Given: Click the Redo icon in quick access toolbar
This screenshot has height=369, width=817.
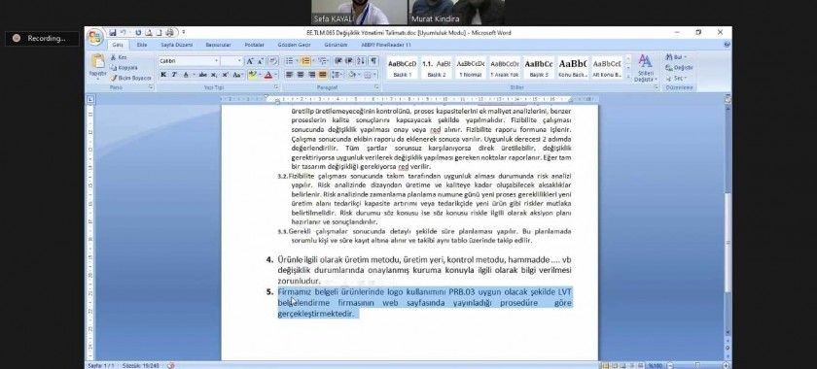Looking at the screenshot, I should pos(138,33).
